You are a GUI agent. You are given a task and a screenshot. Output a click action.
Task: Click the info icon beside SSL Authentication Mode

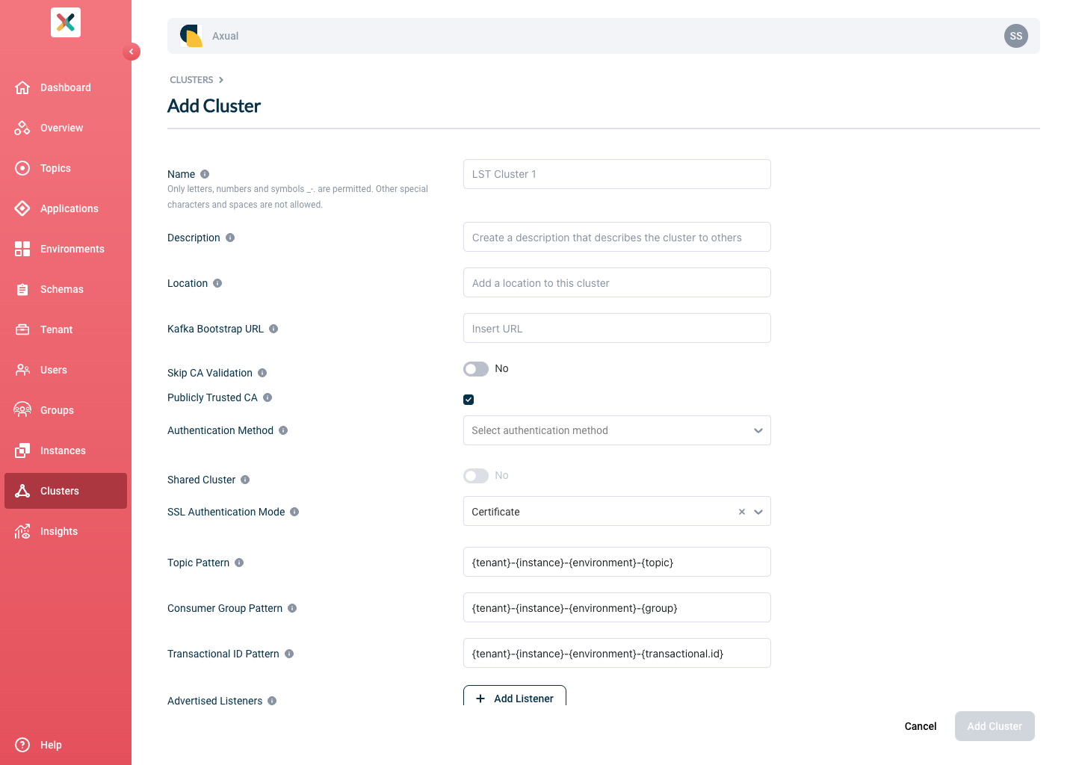(x=294, y=512)
